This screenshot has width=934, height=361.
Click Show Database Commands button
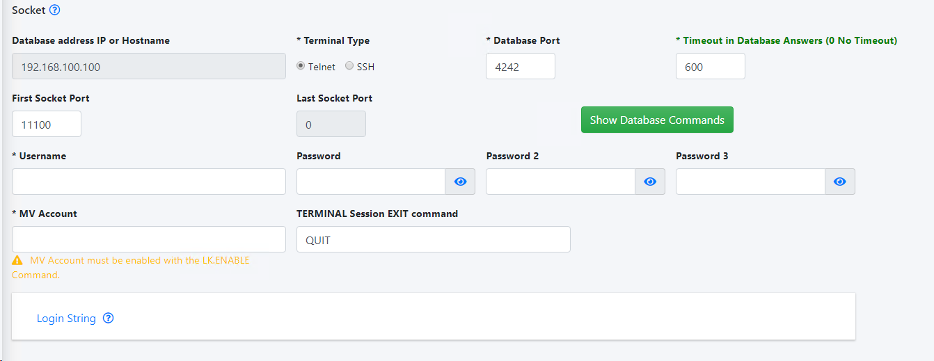(x=657, y=120)
